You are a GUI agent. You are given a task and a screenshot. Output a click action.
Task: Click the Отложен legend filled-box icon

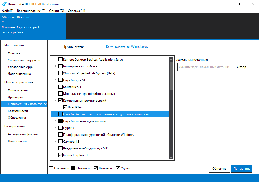[73, 168]
